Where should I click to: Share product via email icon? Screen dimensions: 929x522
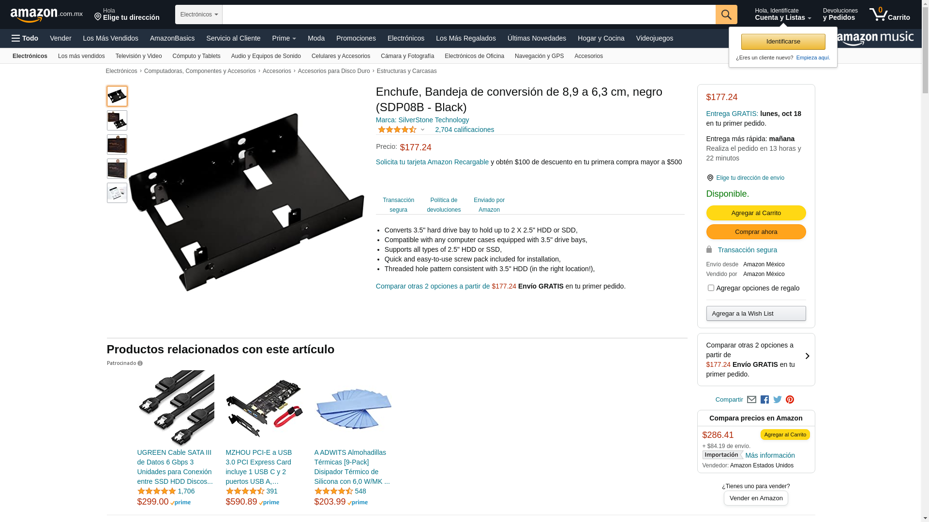[751, 400]
